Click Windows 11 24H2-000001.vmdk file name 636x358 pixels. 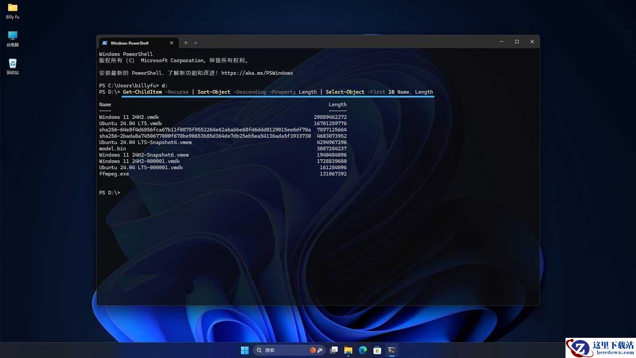[139, 161]
